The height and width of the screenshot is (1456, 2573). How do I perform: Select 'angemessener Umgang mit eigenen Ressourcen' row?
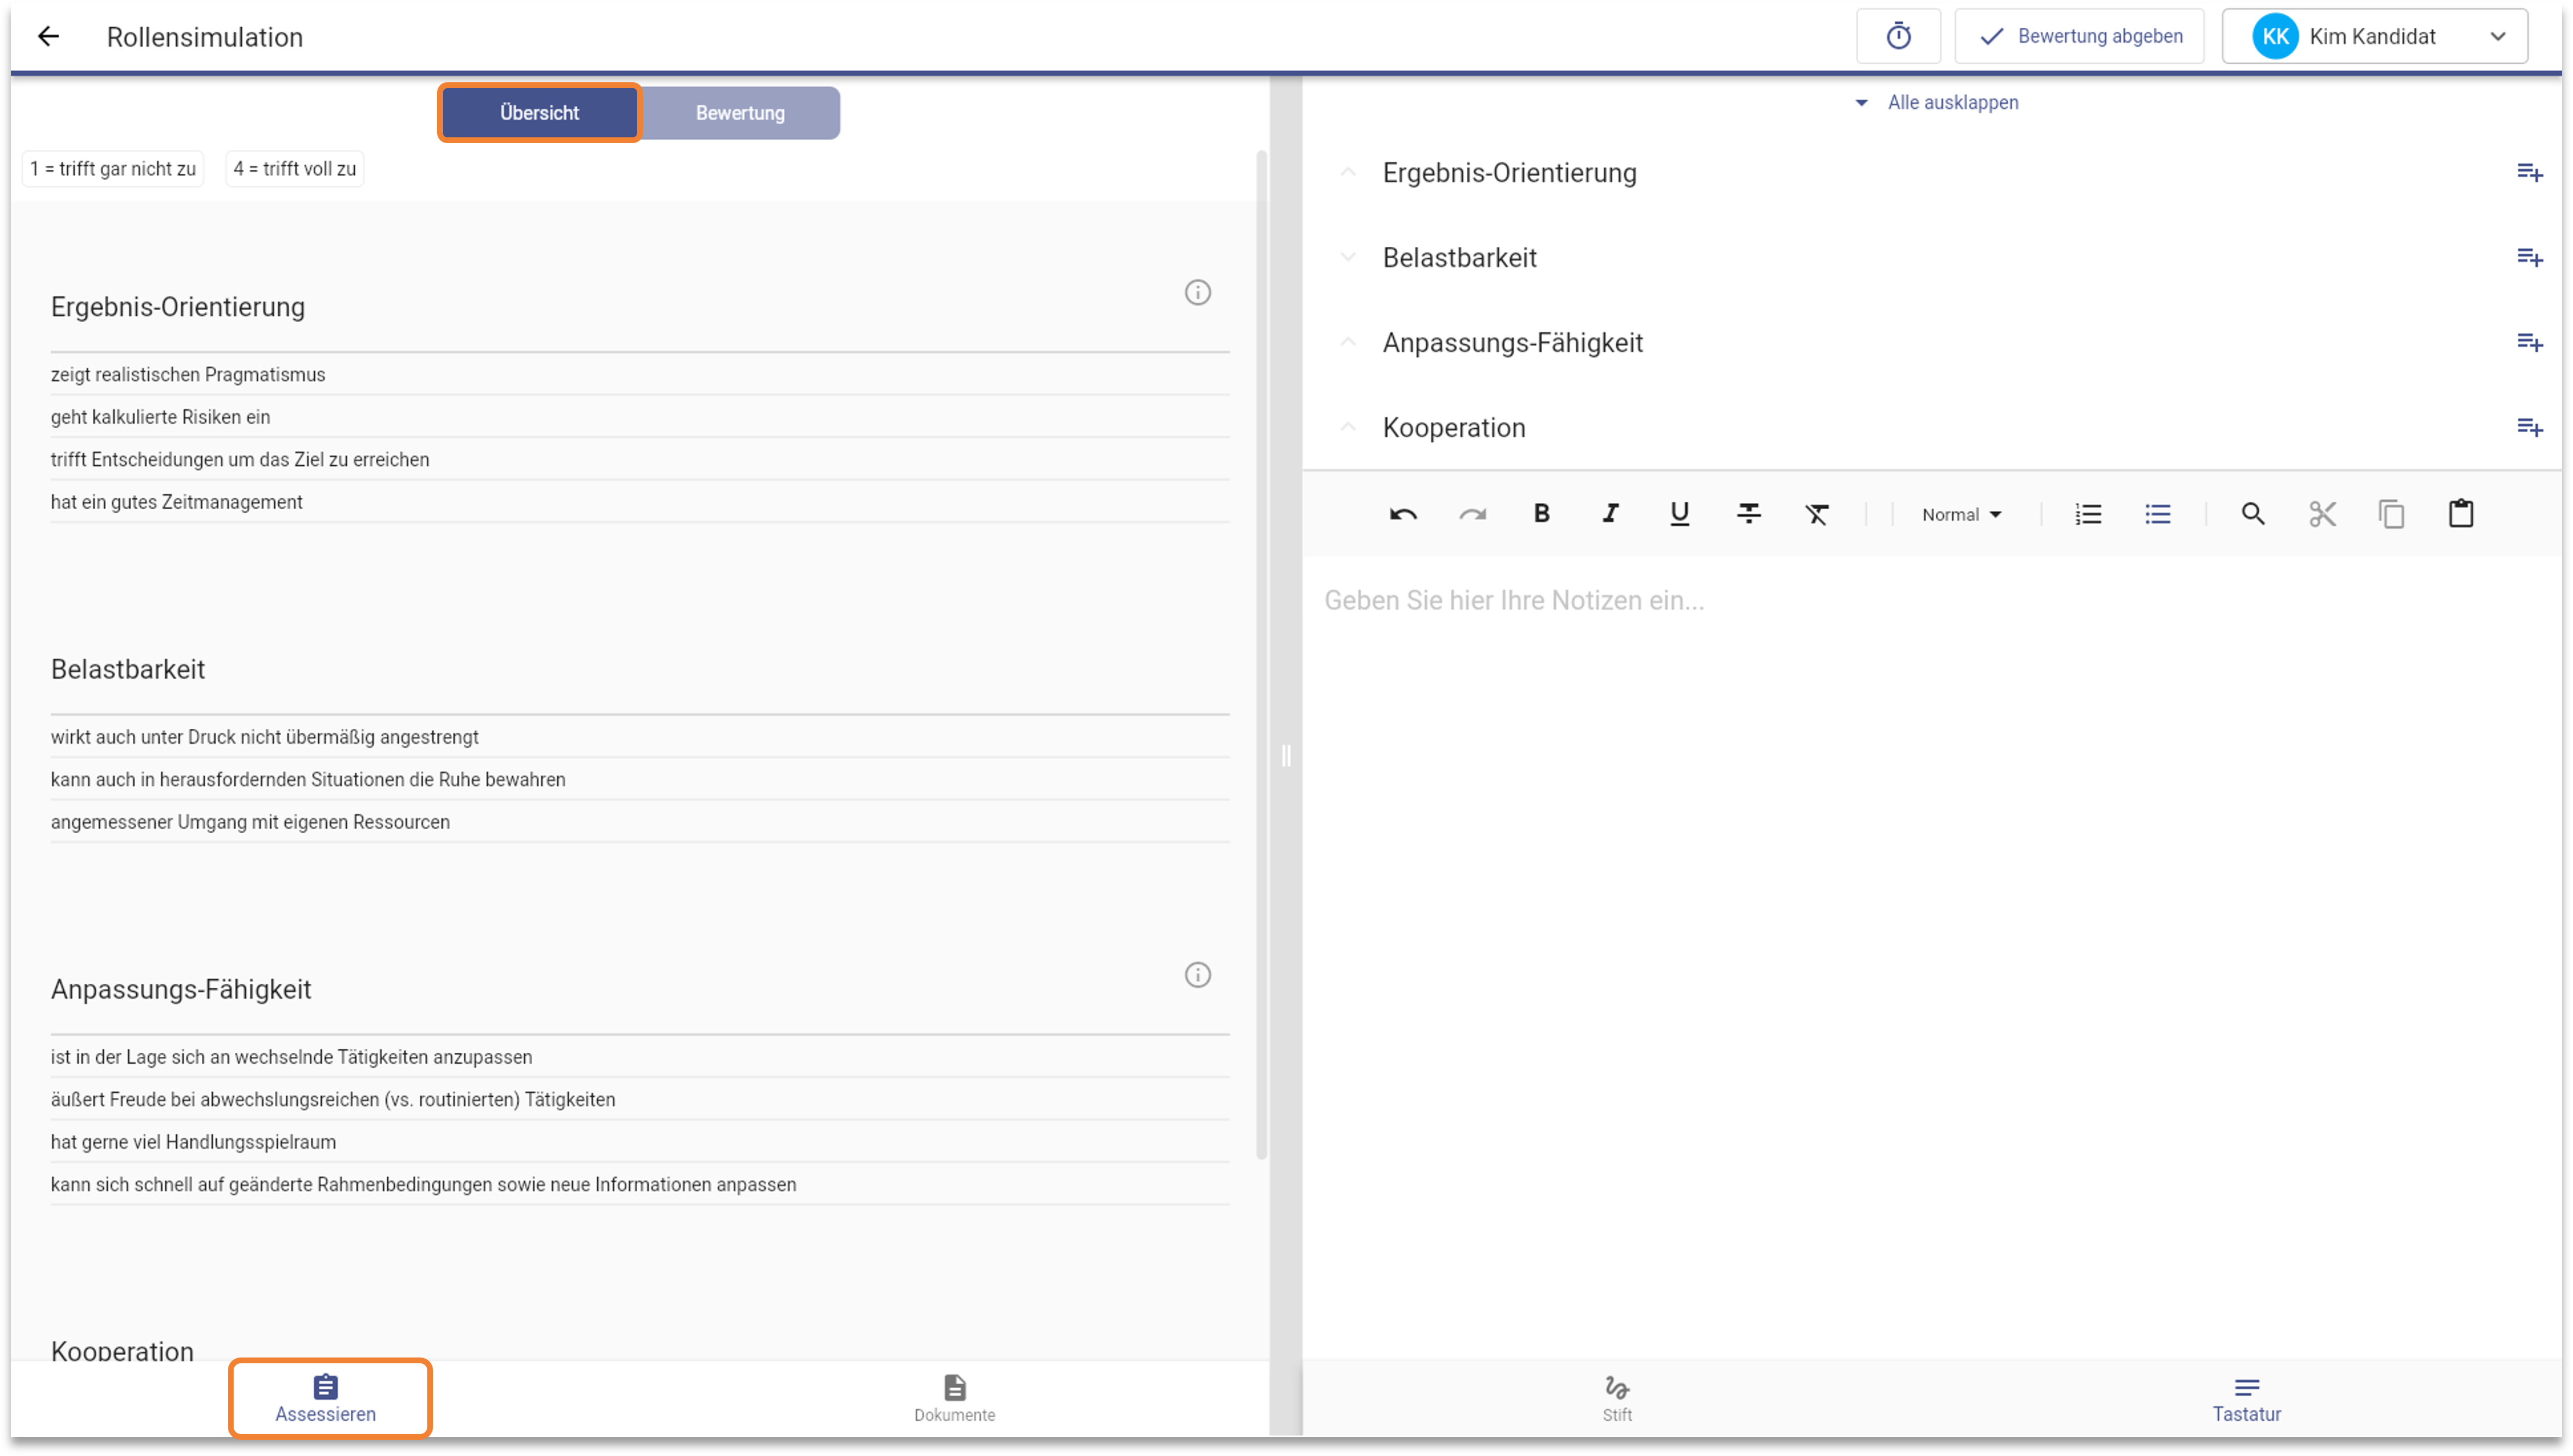[640, 822]
